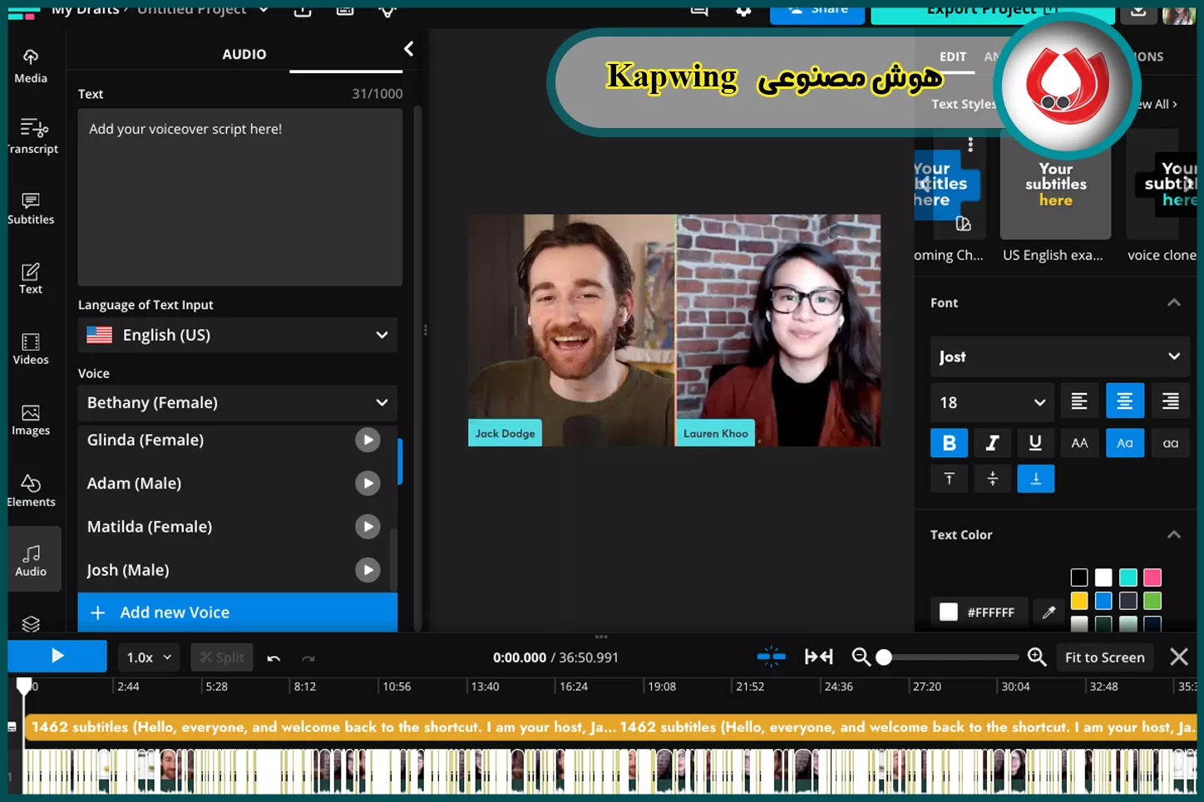This screenshot has width=1204, height=802.
Task: Select Adam (Male) voice option
Action: 135,483
